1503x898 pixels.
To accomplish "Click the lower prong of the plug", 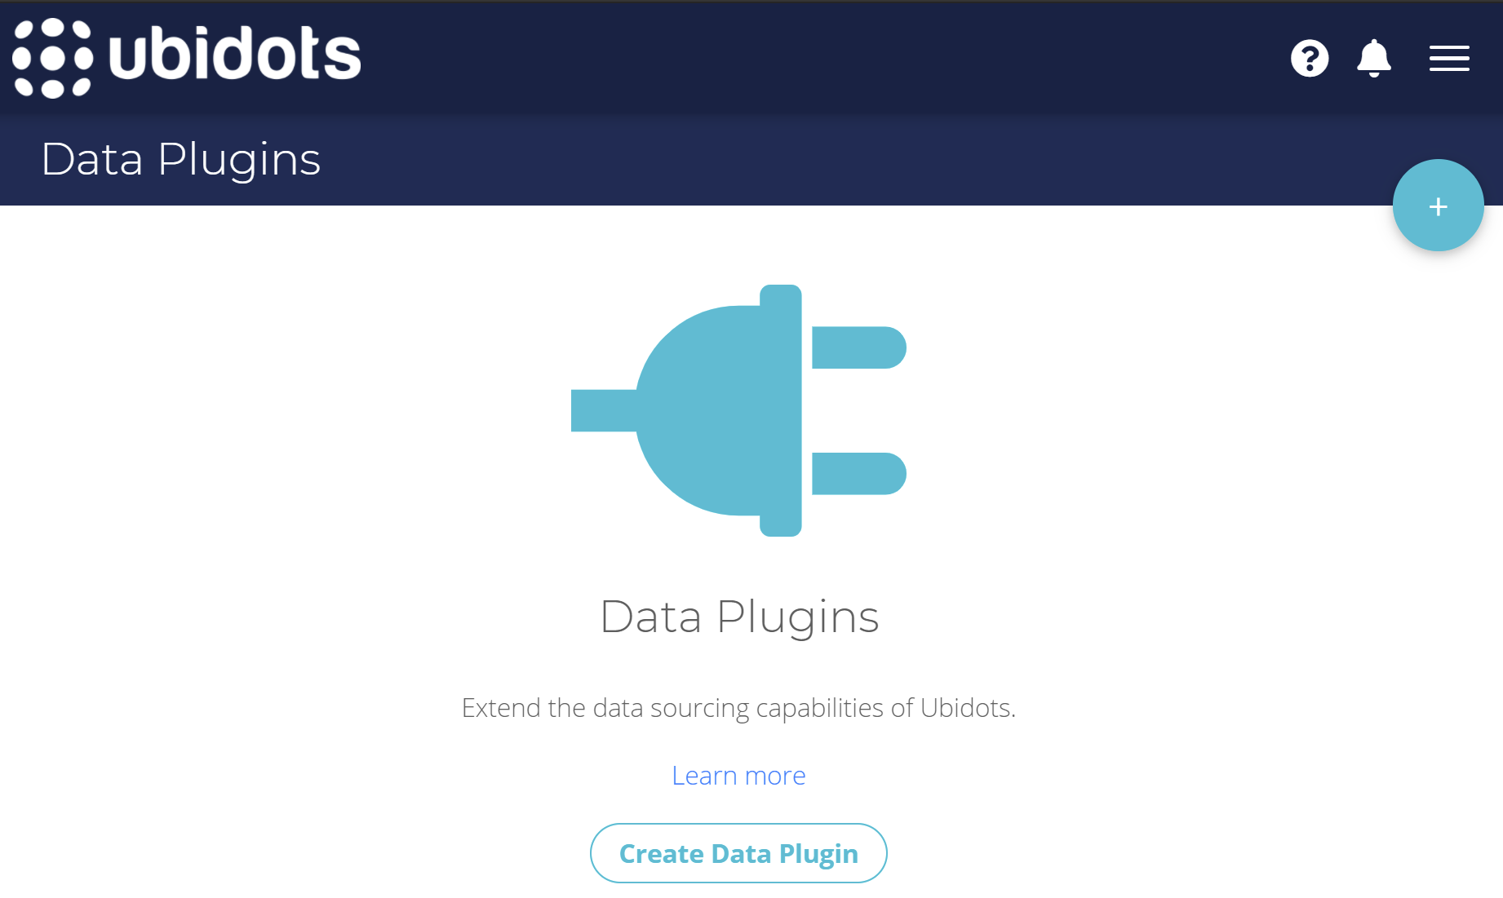I will tap(858, 473).
